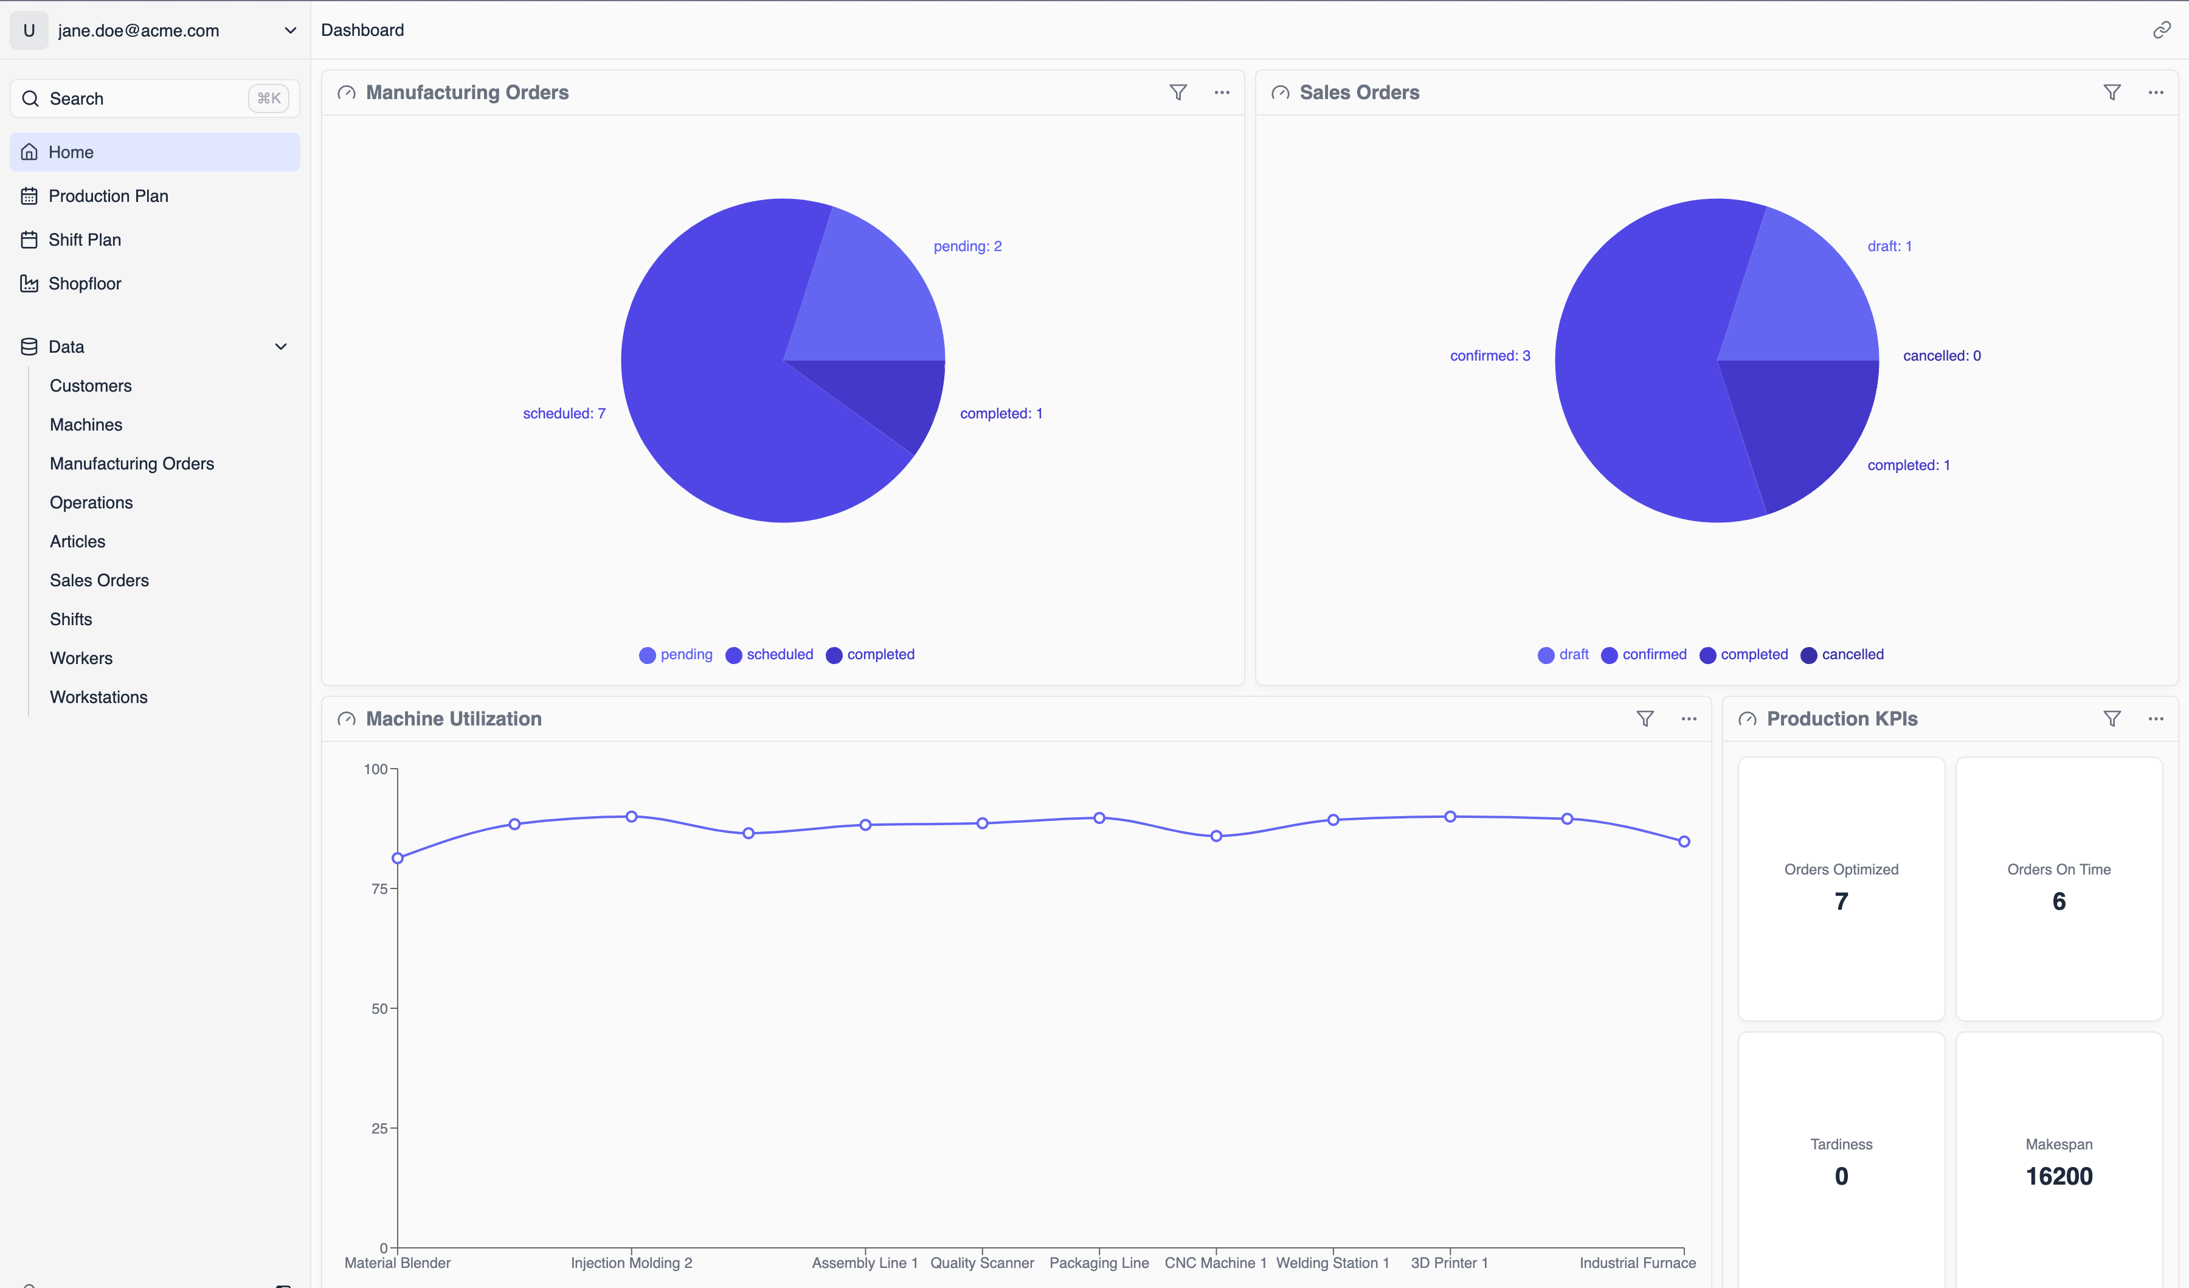This screenshot has width=2189, height=1288.
Task: Go to Home in the sidebar
Action: coord(71,152)
